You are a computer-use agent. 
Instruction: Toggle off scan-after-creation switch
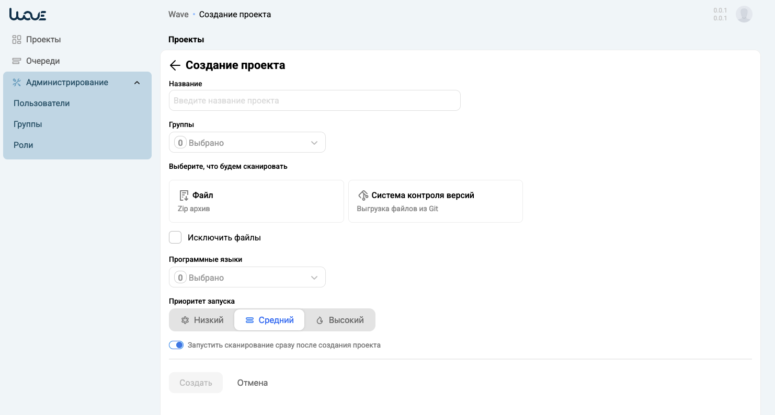point(176,345)
